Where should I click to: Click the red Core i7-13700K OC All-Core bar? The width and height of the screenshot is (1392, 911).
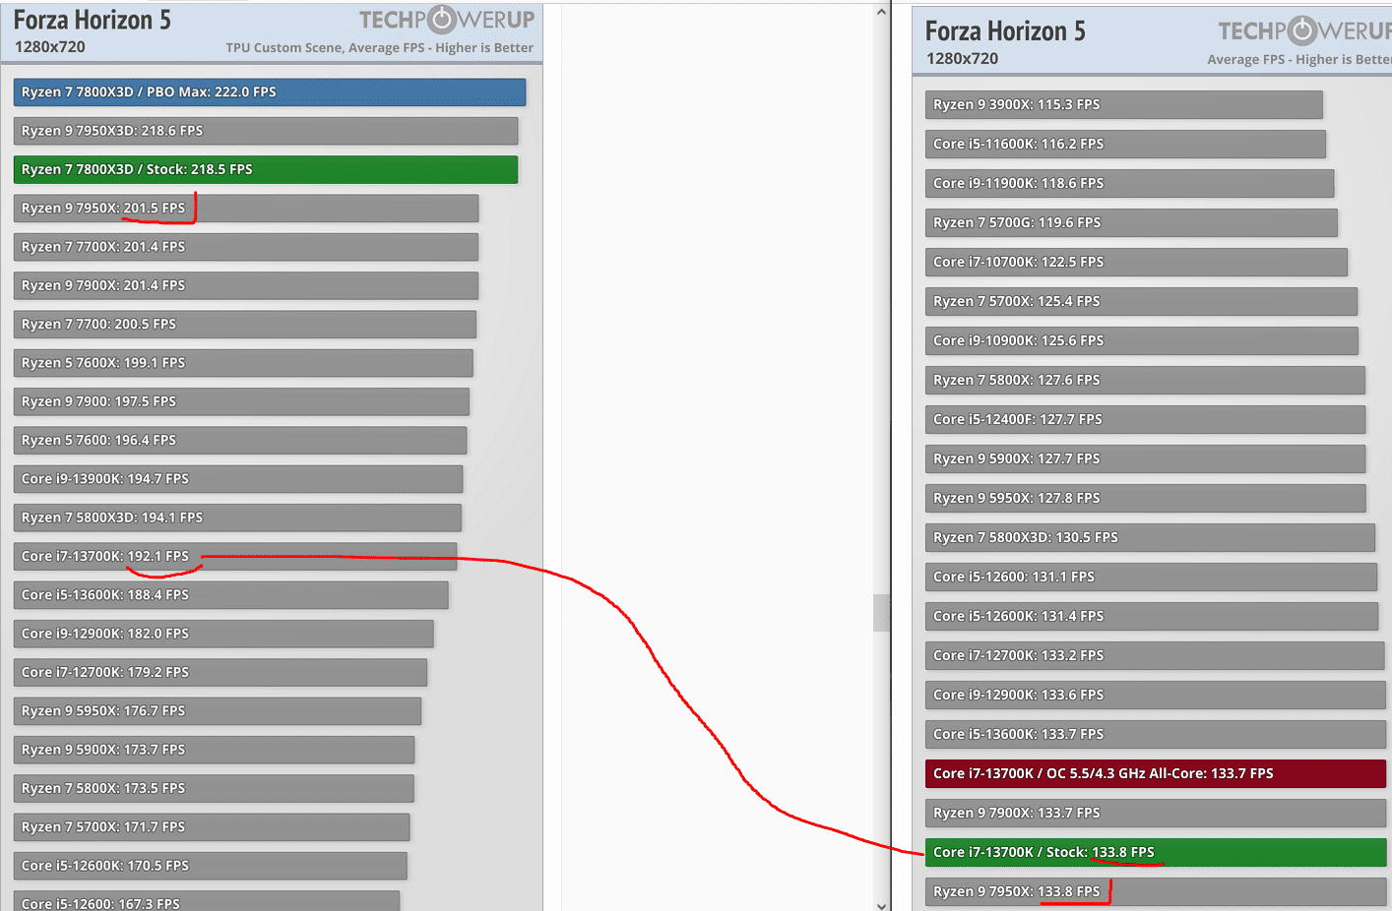pyautogui.click(x=1156, y=774)
